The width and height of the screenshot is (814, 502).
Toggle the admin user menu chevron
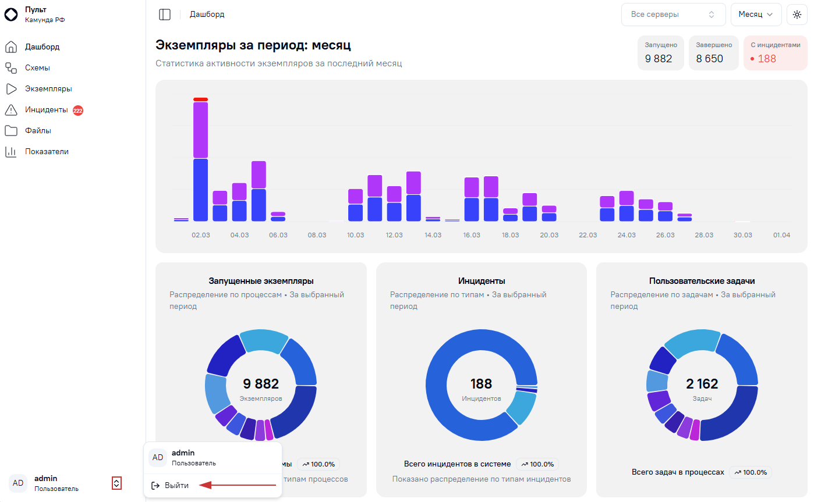point(116,483)
